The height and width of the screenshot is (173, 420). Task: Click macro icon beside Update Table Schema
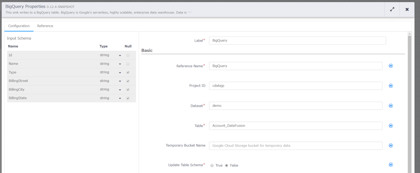[x=391, y=165]
